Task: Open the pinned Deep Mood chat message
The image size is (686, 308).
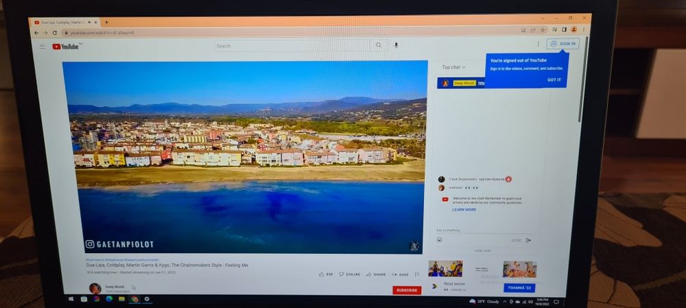Action: [x=462, y=83]
